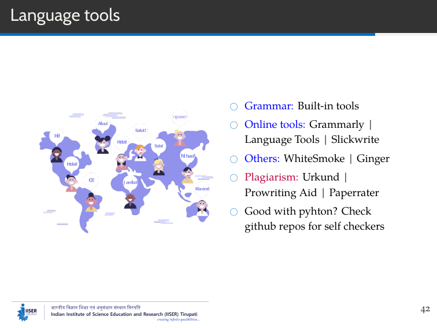Click the 'Oi!' speech bubble near South America
437x328 pixels.
pos(91,180)
